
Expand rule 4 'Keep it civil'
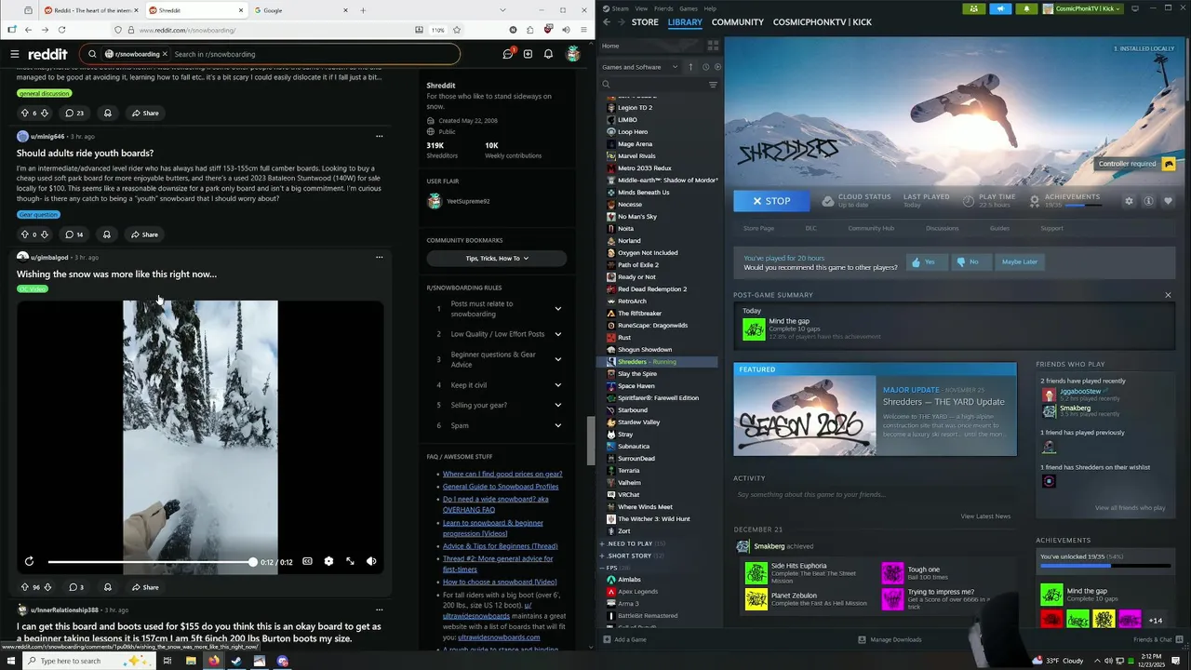coord(557,385)
